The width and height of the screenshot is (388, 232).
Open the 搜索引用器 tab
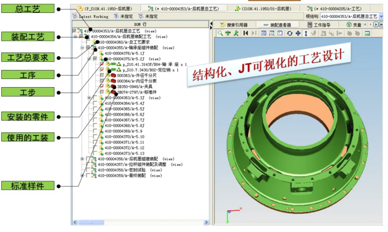click(x=234, y=24)
